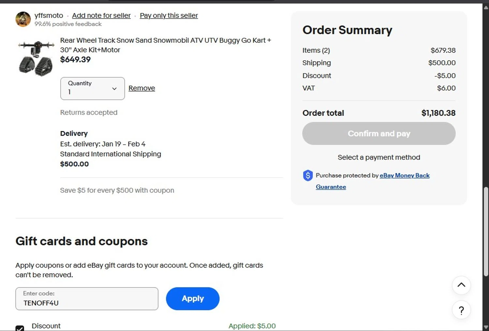Open eBay Money Back link
The image size is (489, 331).
point(404,175)
